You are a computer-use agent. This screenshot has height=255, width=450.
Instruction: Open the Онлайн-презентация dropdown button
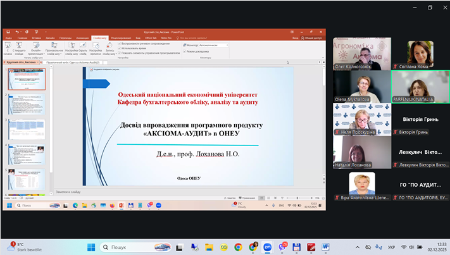(36, 49)
